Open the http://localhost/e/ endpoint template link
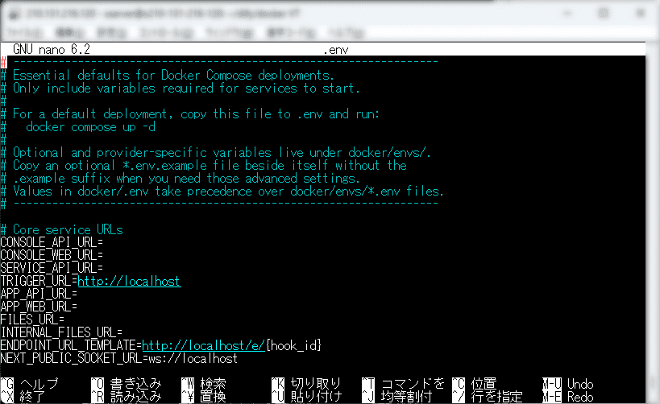 [203, 345]
